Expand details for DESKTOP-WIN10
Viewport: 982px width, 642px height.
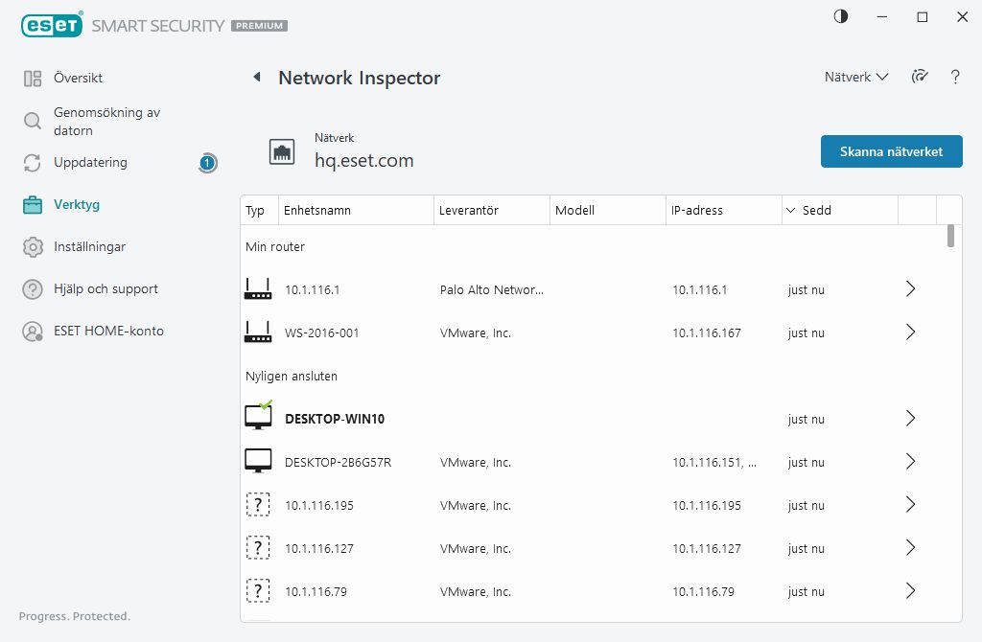[909, 418]
